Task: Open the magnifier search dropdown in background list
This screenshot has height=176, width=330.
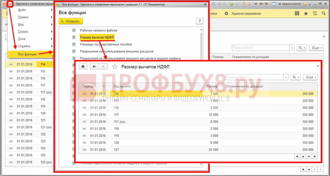Action: coord(302,48)
